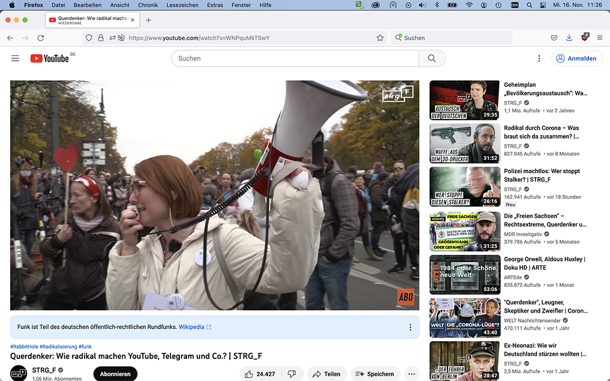Open Firefox downloads panel
The image size is (610, 381).
(569, 38)
